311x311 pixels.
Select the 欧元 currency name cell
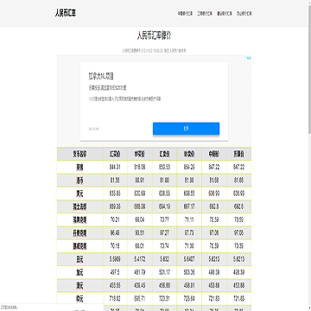click(x=79, y=299)
